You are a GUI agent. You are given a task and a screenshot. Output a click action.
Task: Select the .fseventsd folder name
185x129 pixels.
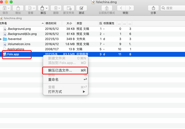15,39
